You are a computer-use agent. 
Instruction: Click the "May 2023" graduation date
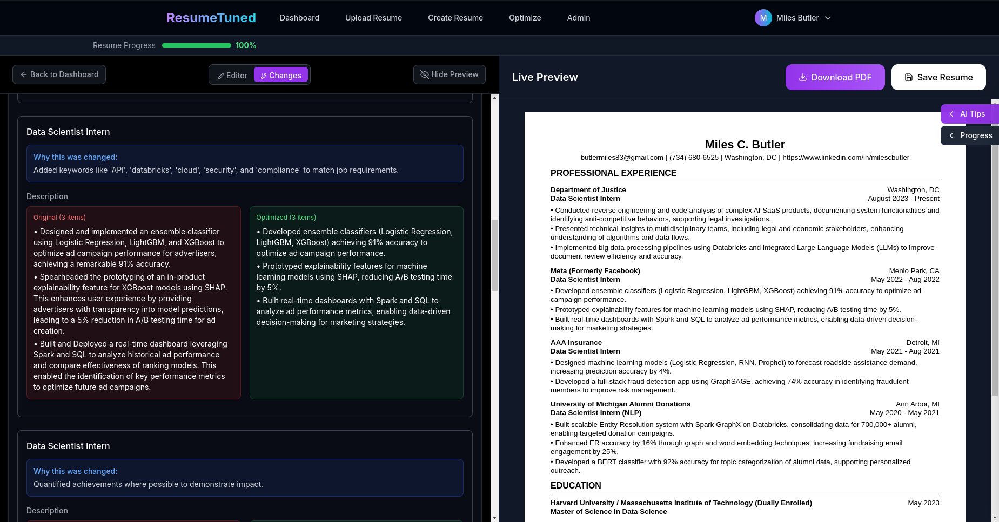click(x=923, y=503)
